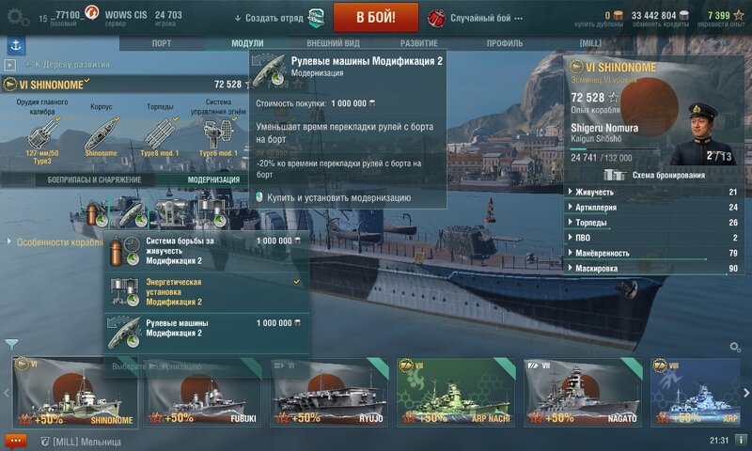752x451 pixels.
Task: Select the Type8 mod. 1 torpedoes icon
Action: coord(160,132)
